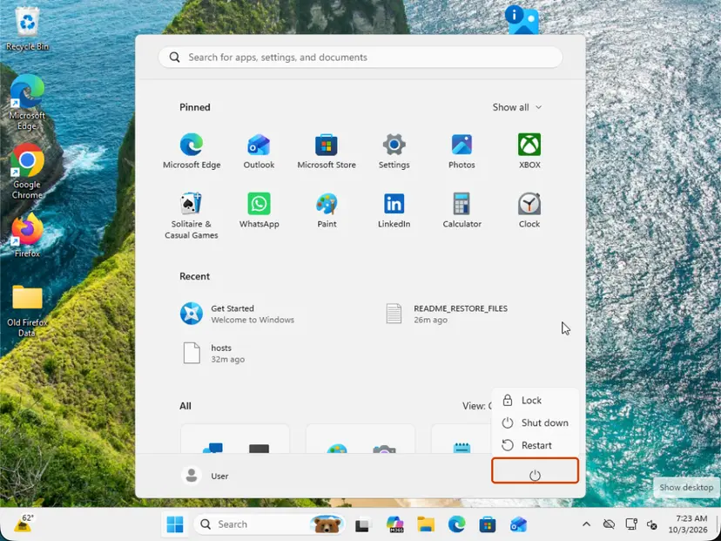The image size is (721, 541).
Task: Open WhatsApp from pinned apps
Action: click(x=259, y=210)
